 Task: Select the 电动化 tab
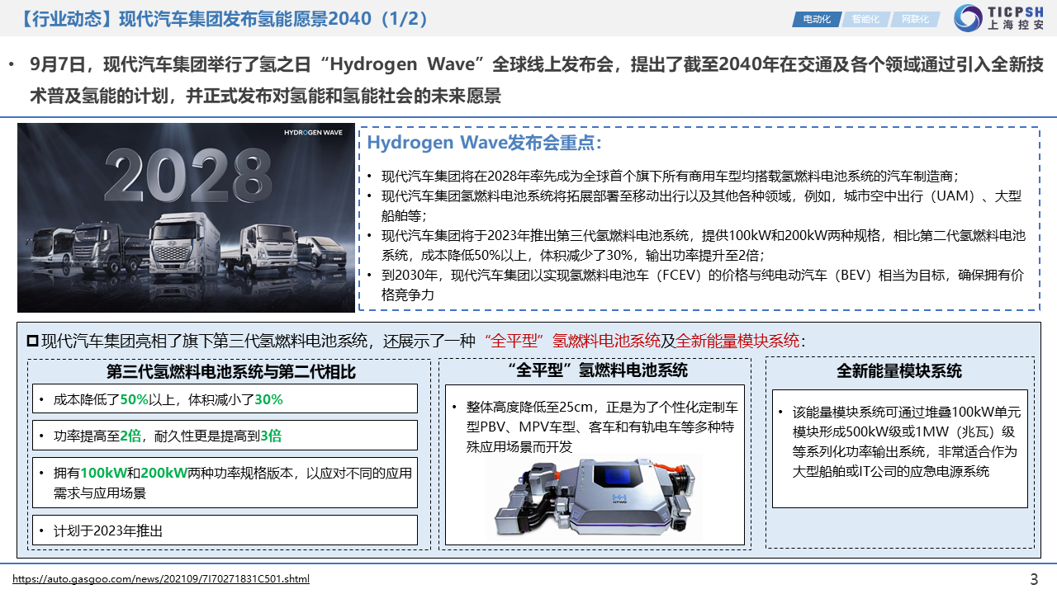(816, 19)
